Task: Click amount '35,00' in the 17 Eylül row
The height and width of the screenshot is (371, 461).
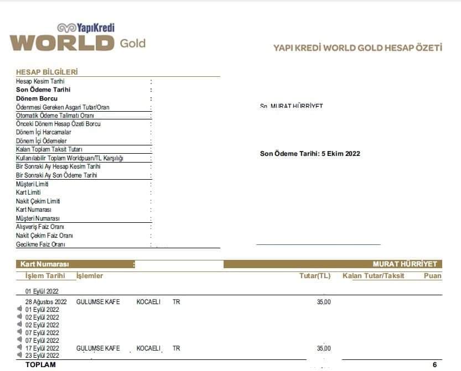Action: [x=324, y=348]
